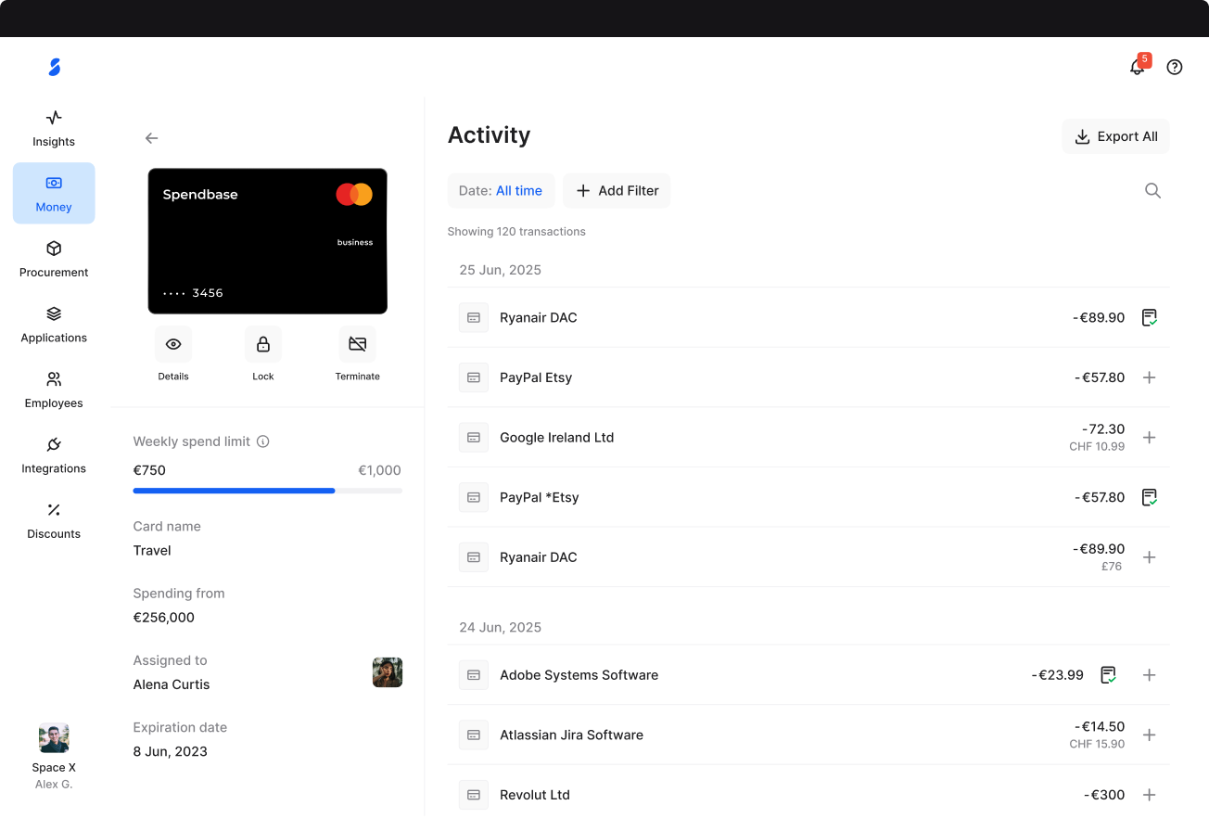Click the Spendbase card image
This screenshot has height=818, width=1209.
coord(268,241)
